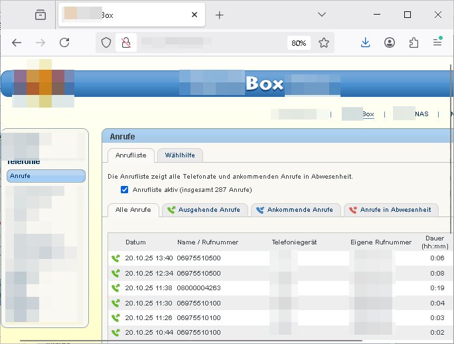The height and width of the screenshot is (344, 454).
Task: Open the Firefox account icon
Action: coord(390,43)
